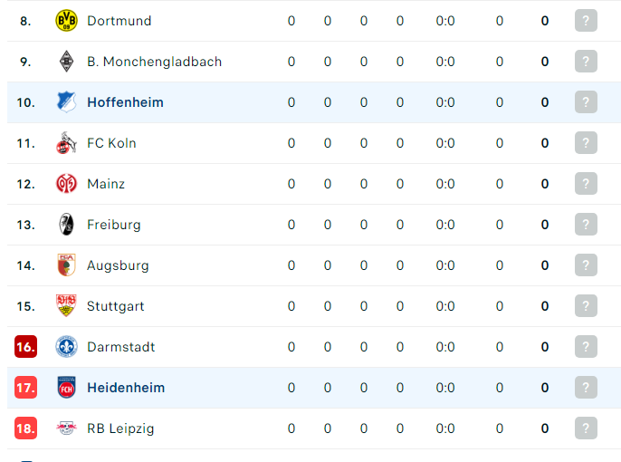Click the question mark form badge for Dortmund
This screenshot has width=621, height=462.
point(586,21)
